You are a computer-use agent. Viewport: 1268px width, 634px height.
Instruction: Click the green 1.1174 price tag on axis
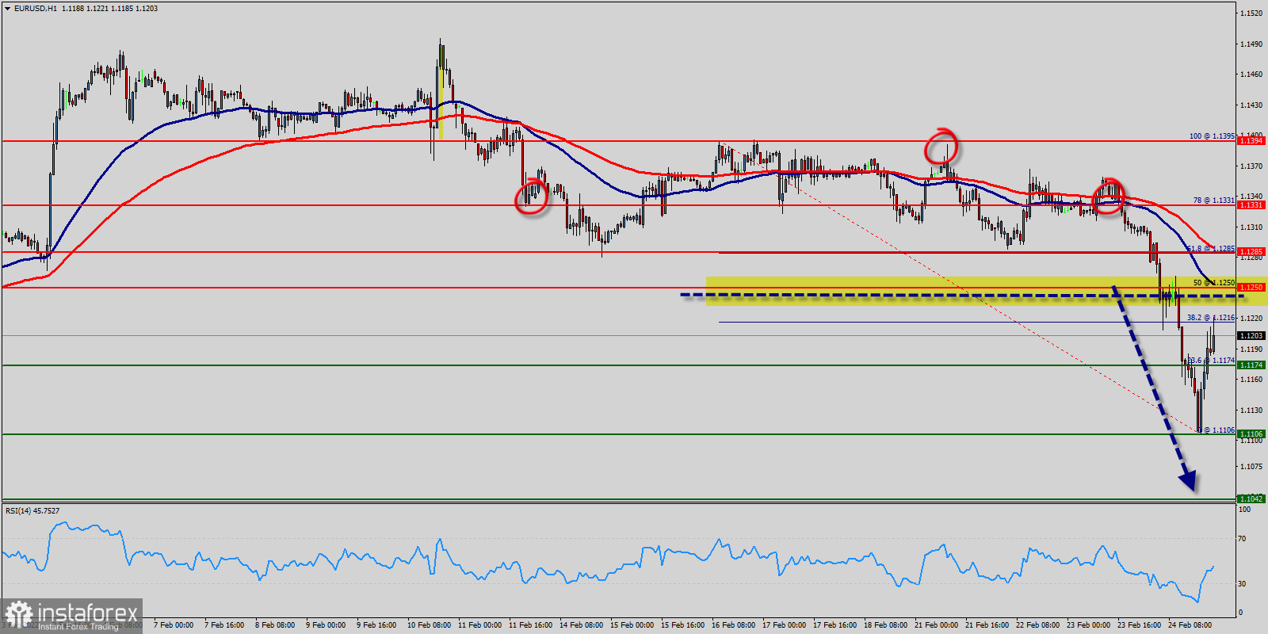(1251, 365)
